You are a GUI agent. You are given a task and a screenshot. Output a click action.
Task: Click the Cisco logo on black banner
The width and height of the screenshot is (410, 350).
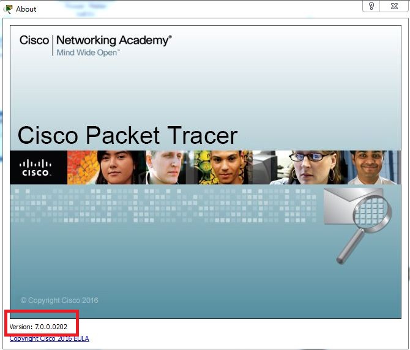35,168
